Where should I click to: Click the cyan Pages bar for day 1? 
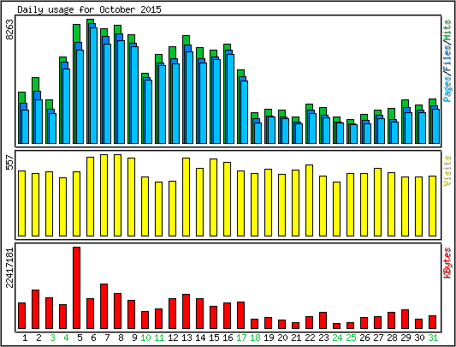26,127
